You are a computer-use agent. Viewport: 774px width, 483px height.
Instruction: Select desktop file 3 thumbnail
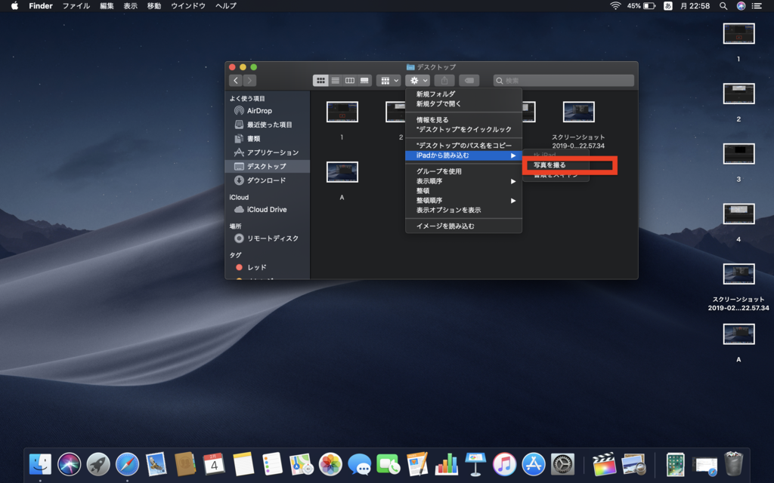(x=738, y=154)
